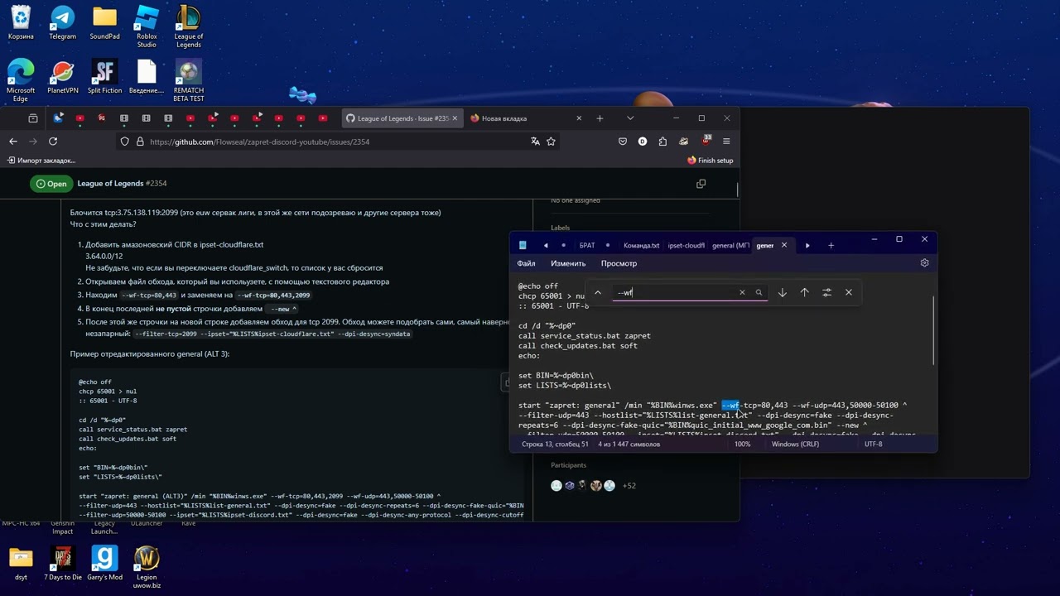Switch to Команда.txt tab in Notepad

[641, 245]
